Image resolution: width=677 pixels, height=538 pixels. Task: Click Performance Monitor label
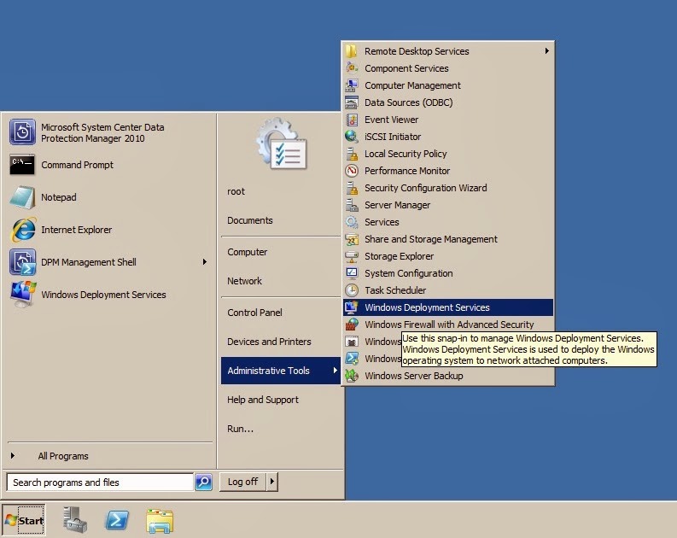407,171
